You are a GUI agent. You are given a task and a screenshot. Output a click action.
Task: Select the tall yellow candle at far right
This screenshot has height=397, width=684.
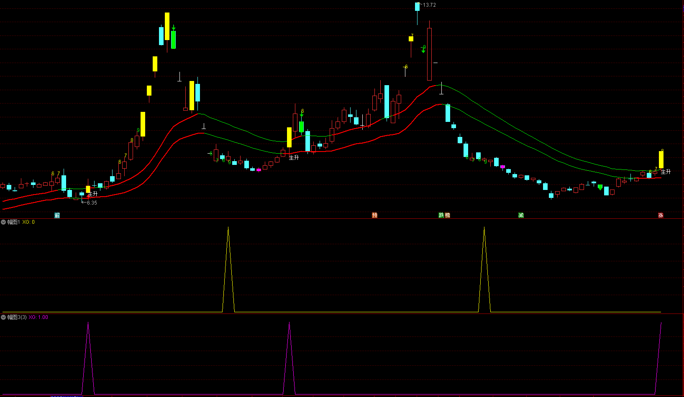click(x=661, y=159)
